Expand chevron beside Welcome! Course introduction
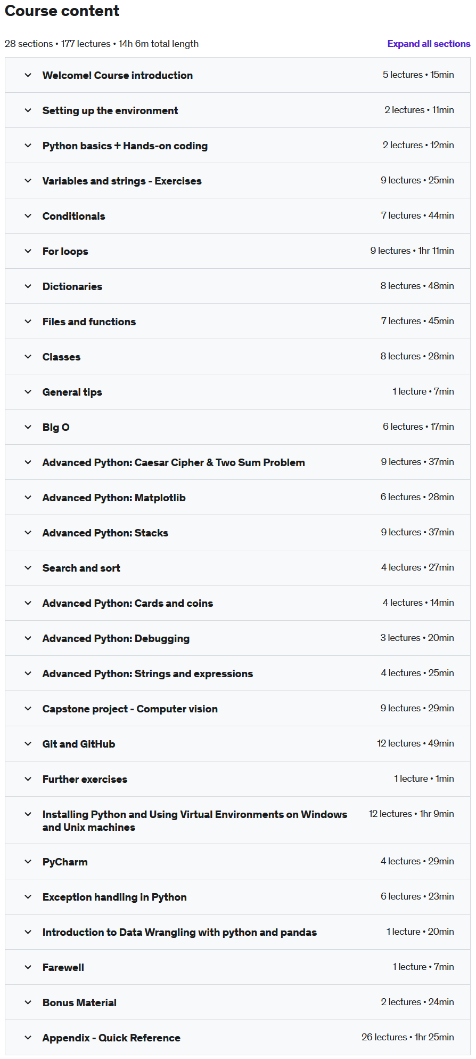 28,75
